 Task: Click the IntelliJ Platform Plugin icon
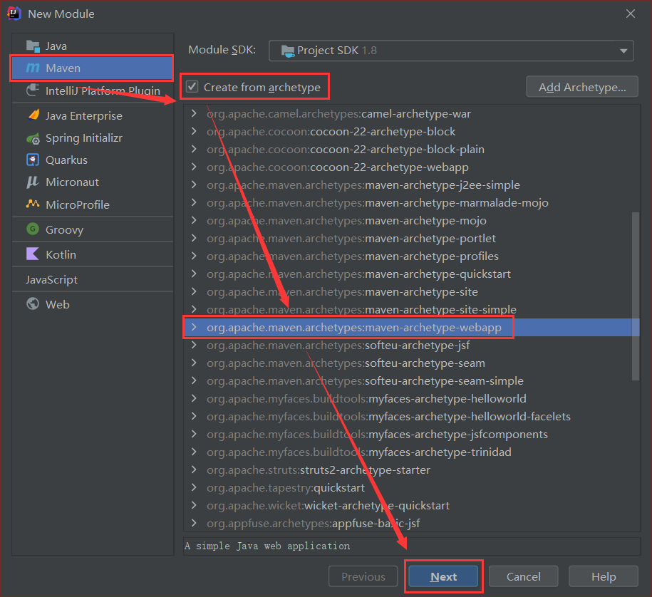click(x=33, y=90)
